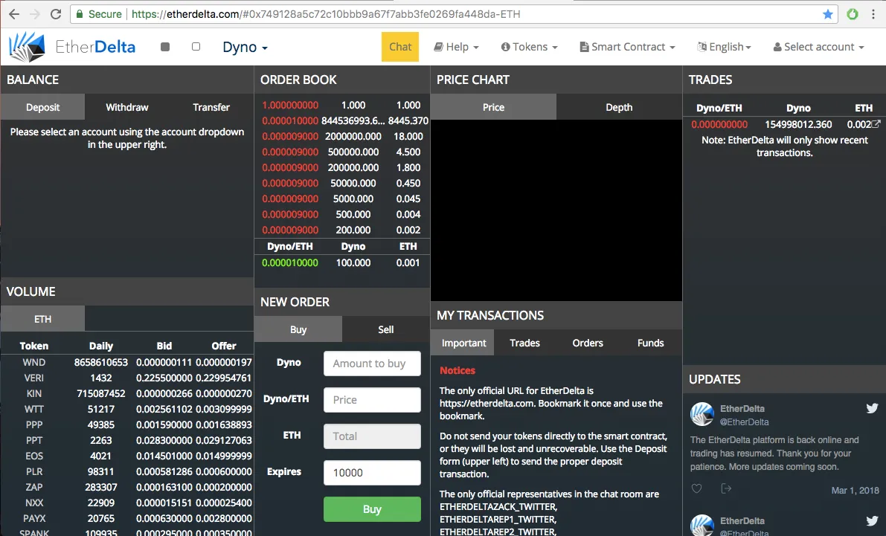Click the EtherDelta logo icon
Viewport: 886px width, 536px height.
coord(27,47)
